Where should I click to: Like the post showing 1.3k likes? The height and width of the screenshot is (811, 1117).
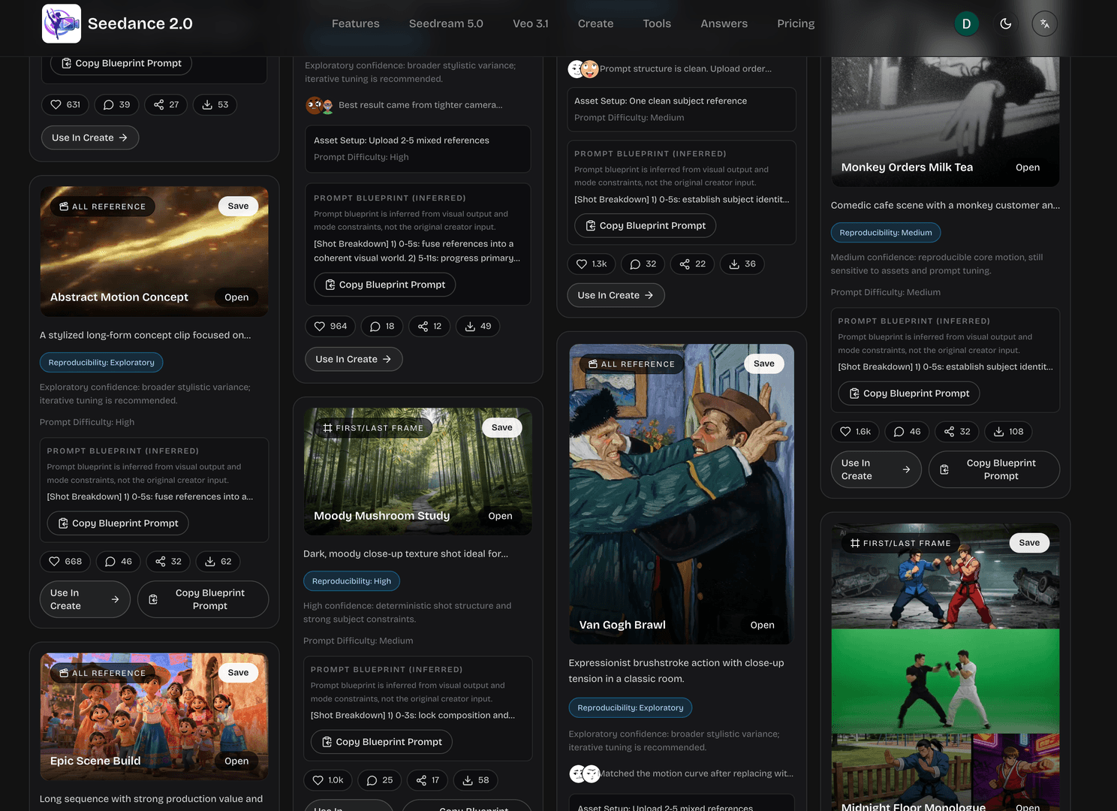[x=592, y=264]
